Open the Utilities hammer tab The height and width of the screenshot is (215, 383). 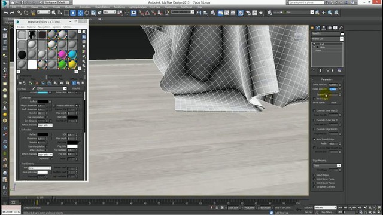tap(341, 28)
